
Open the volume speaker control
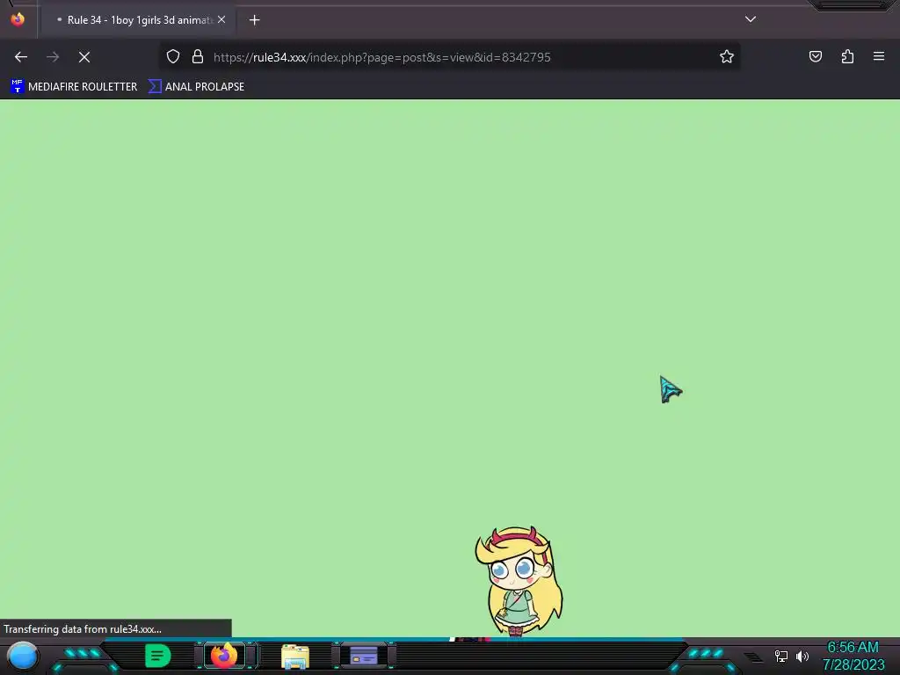pyautogui.click(x=802, y=656)
